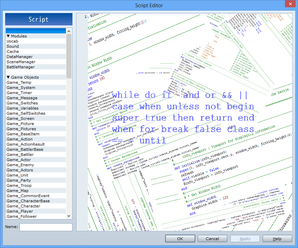Select Game_BattlerBase in script list
The width and height of the screenshot is (298, 248).
[36, 149]
